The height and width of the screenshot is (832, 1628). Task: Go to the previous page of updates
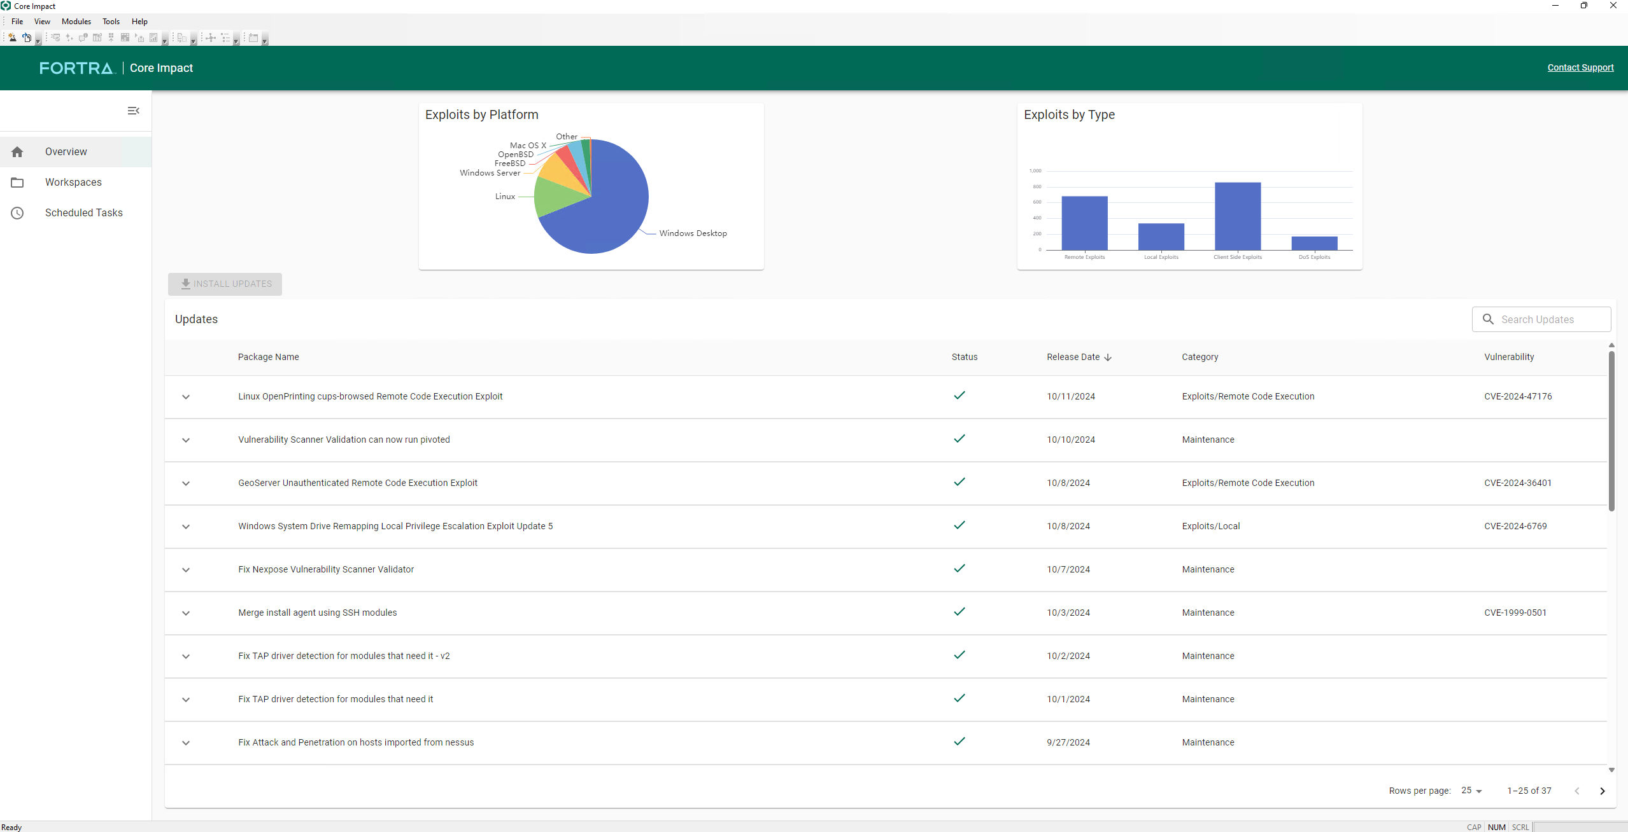pos(1577,791)
